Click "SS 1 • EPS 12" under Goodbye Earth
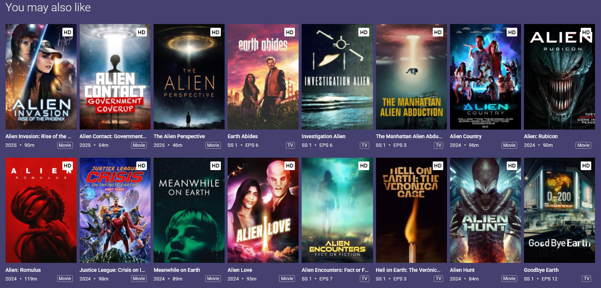This screenshot has height=288, width=601. coord(541,279)
